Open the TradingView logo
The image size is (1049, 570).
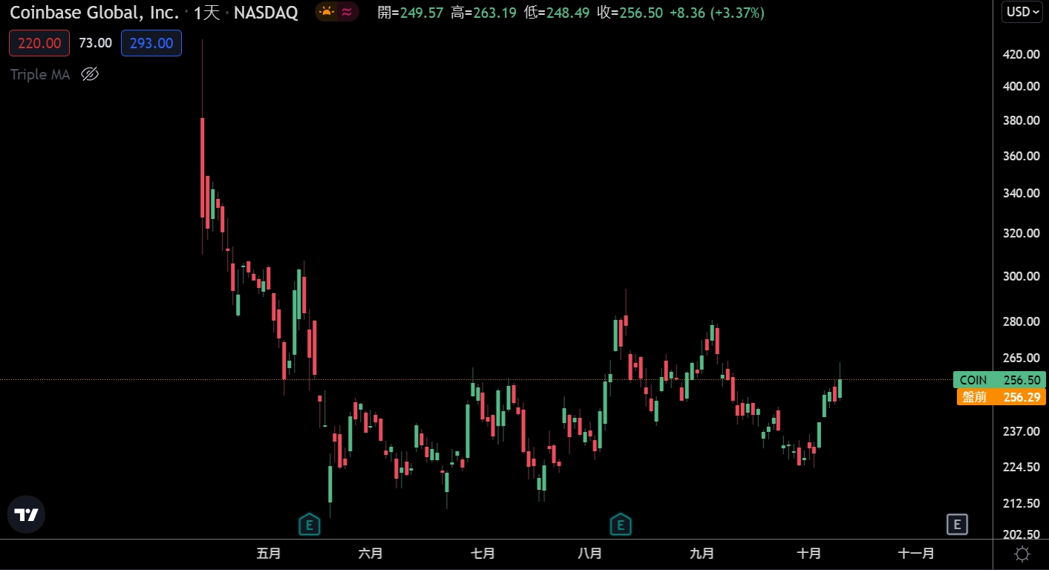tap(26, 514)
